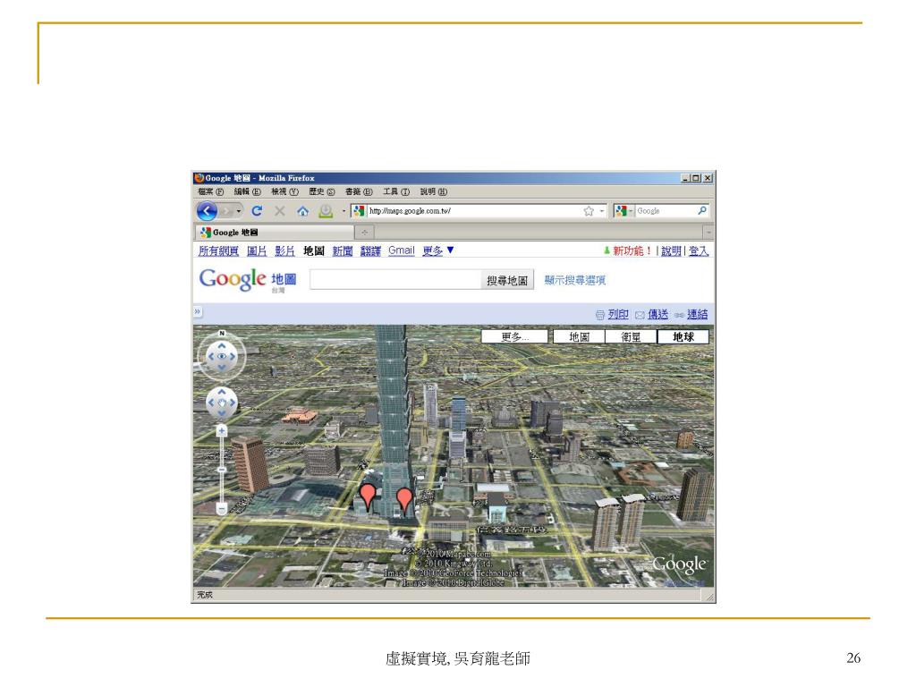916x687 pixels.
Task: Expand the 更多 ▼ Google services menu
Action: coord(438,251)
